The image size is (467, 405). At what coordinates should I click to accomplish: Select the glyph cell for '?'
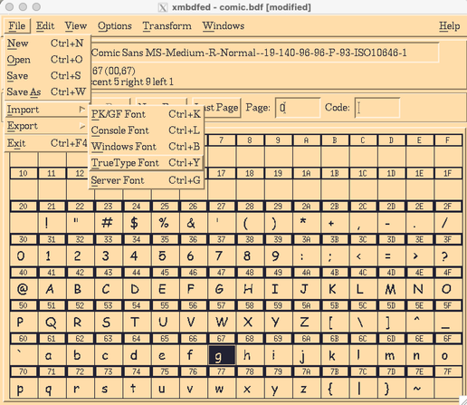click(x=447, y=256)
